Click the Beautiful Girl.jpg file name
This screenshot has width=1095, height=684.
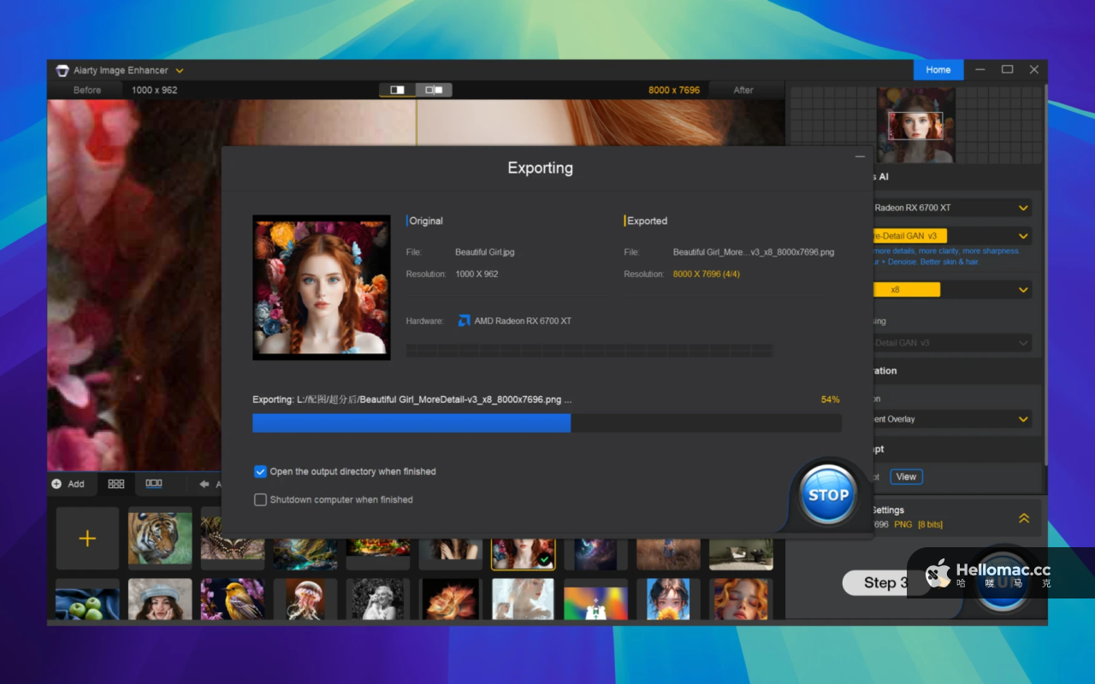[485, 252]
